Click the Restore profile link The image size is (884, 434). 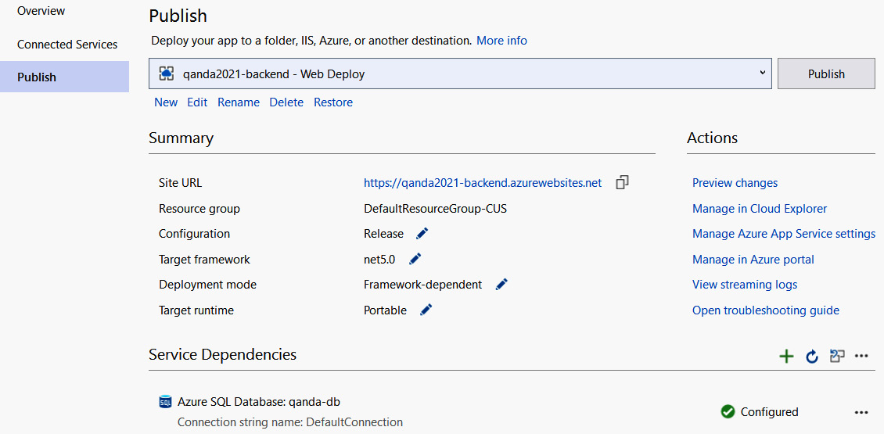click(x=333, y=102)
